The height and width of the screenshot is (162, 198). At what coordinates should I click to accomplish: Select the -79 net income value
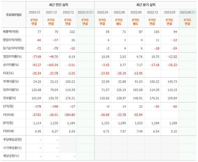[x=56, y=48]
